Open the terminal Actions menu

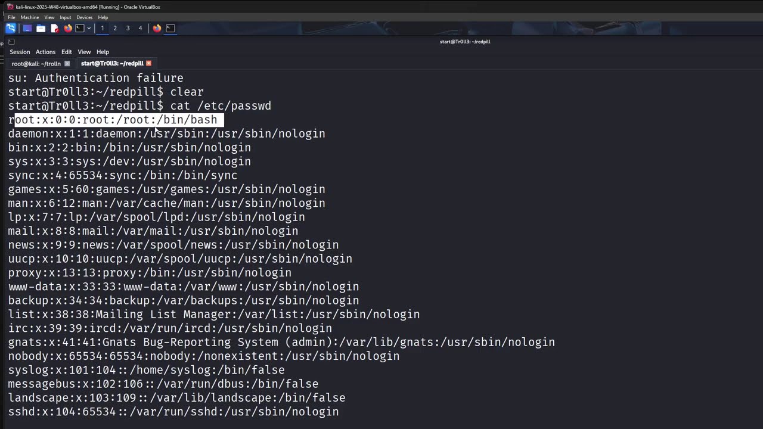(x=45, y=52)
